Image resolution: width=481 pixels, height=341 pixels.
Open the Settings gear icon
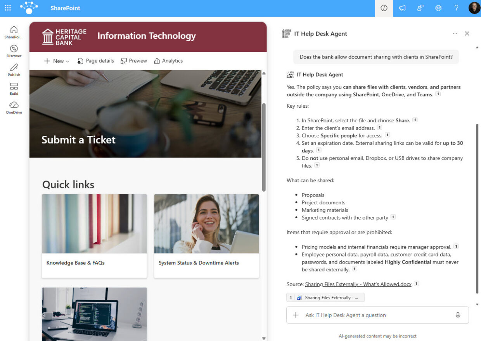pyautogui.click(x=438, y=8)
